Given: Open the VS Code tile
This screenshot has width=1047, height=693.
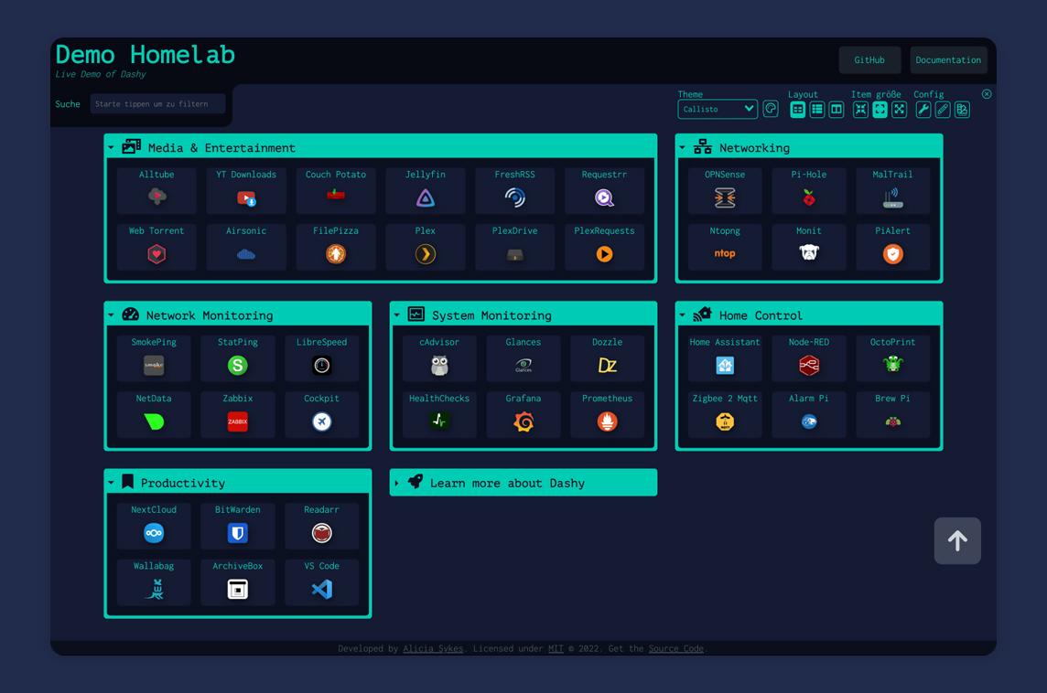Looking at the screenshot, I should [x=322, y=581].
